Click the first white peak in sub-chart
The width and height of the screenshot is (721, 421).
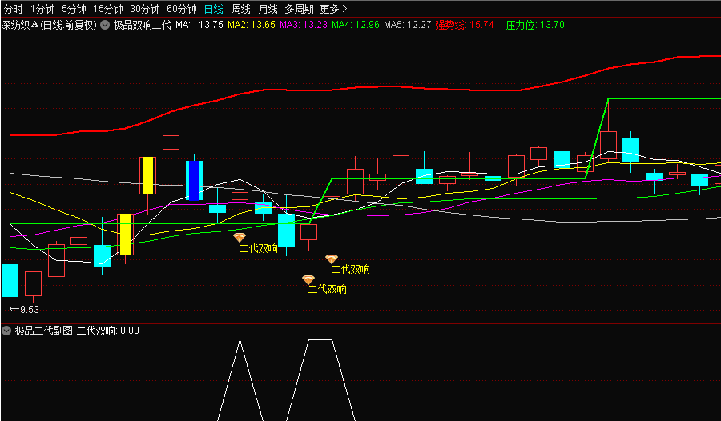(240, 380)
